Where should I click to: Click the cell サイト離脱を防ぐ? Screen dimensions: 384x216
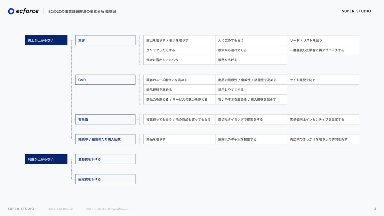coord(323,80)
